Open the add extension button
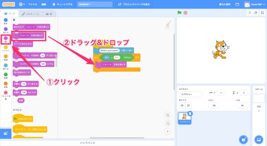267x146 pixels. click(6, 133)
